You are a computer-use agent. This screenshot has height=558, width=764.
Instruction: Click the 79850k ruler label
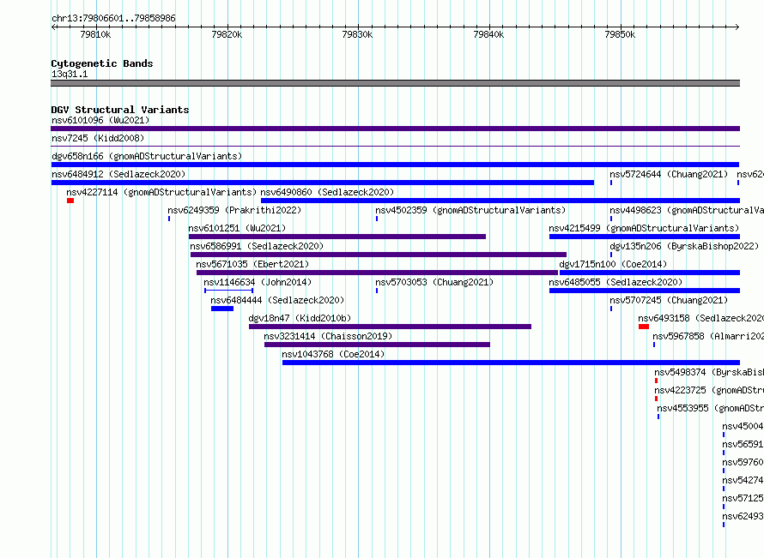pyautogui.click(x=620, y=34)
